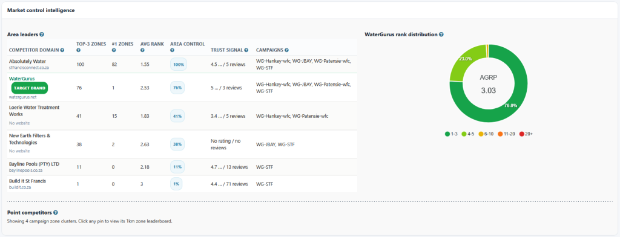Click avg rank value 2.63
Viewport: 620px width, 237px height.
(145, 144)
